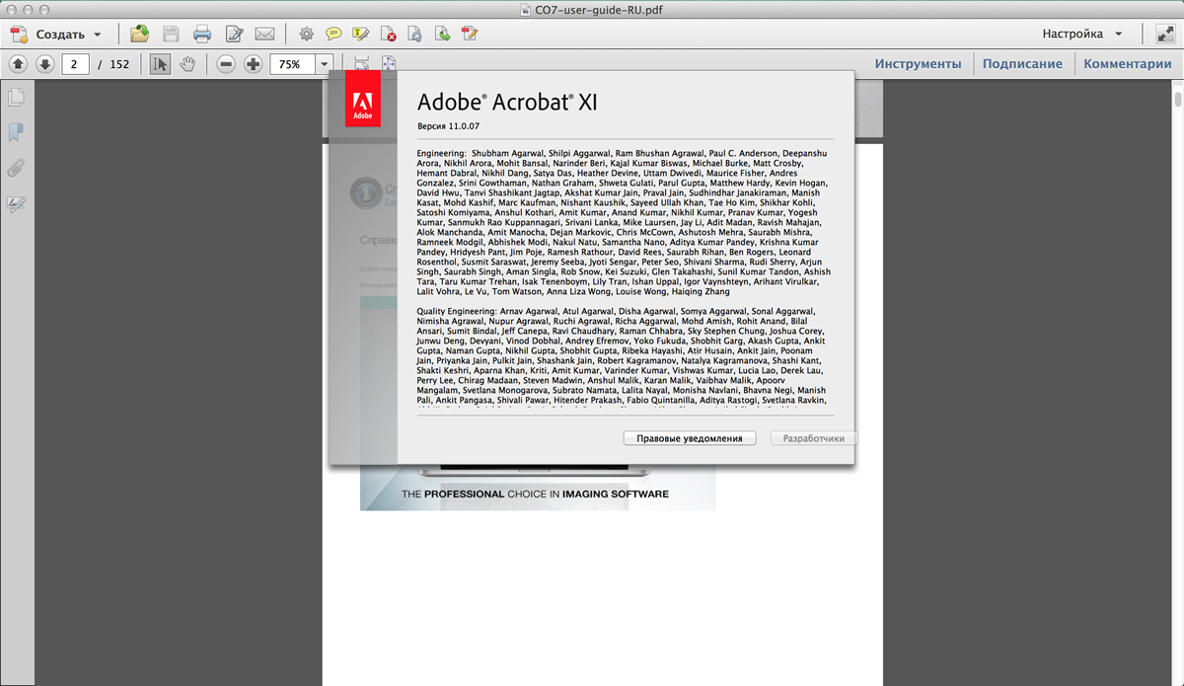Click the page number input field
Image resolution: width=1184 pixels, height=686 pixels.
click(75, 64)
